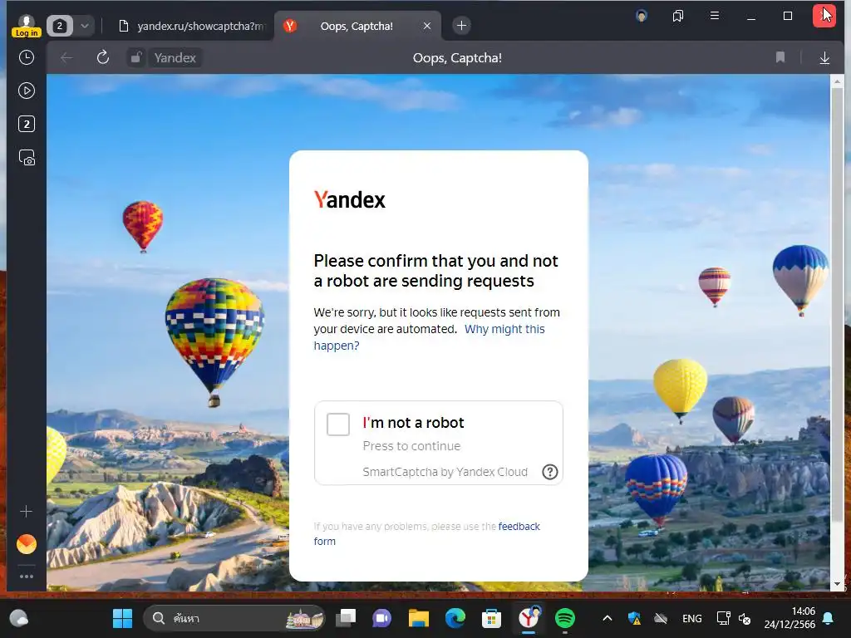851x638 pixels.
Task: Open the chat app in taskbar
Action: click(382, 618)
